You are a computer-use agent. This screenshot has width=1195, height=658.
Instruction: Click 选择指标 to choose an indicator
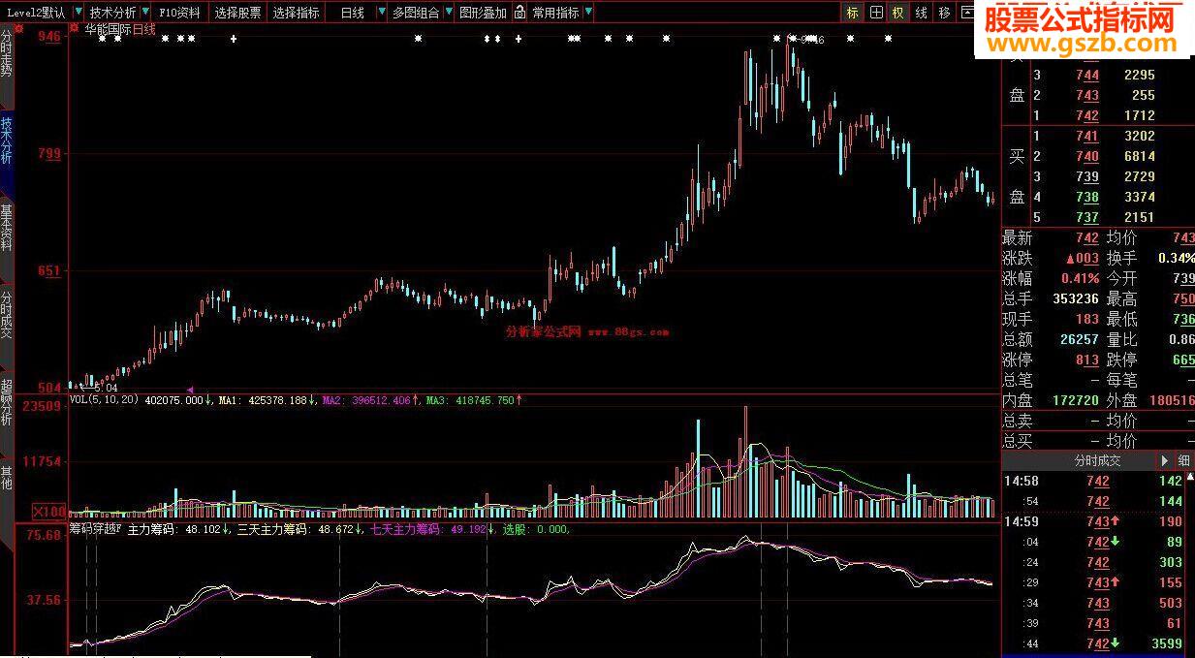pos(296,13)
